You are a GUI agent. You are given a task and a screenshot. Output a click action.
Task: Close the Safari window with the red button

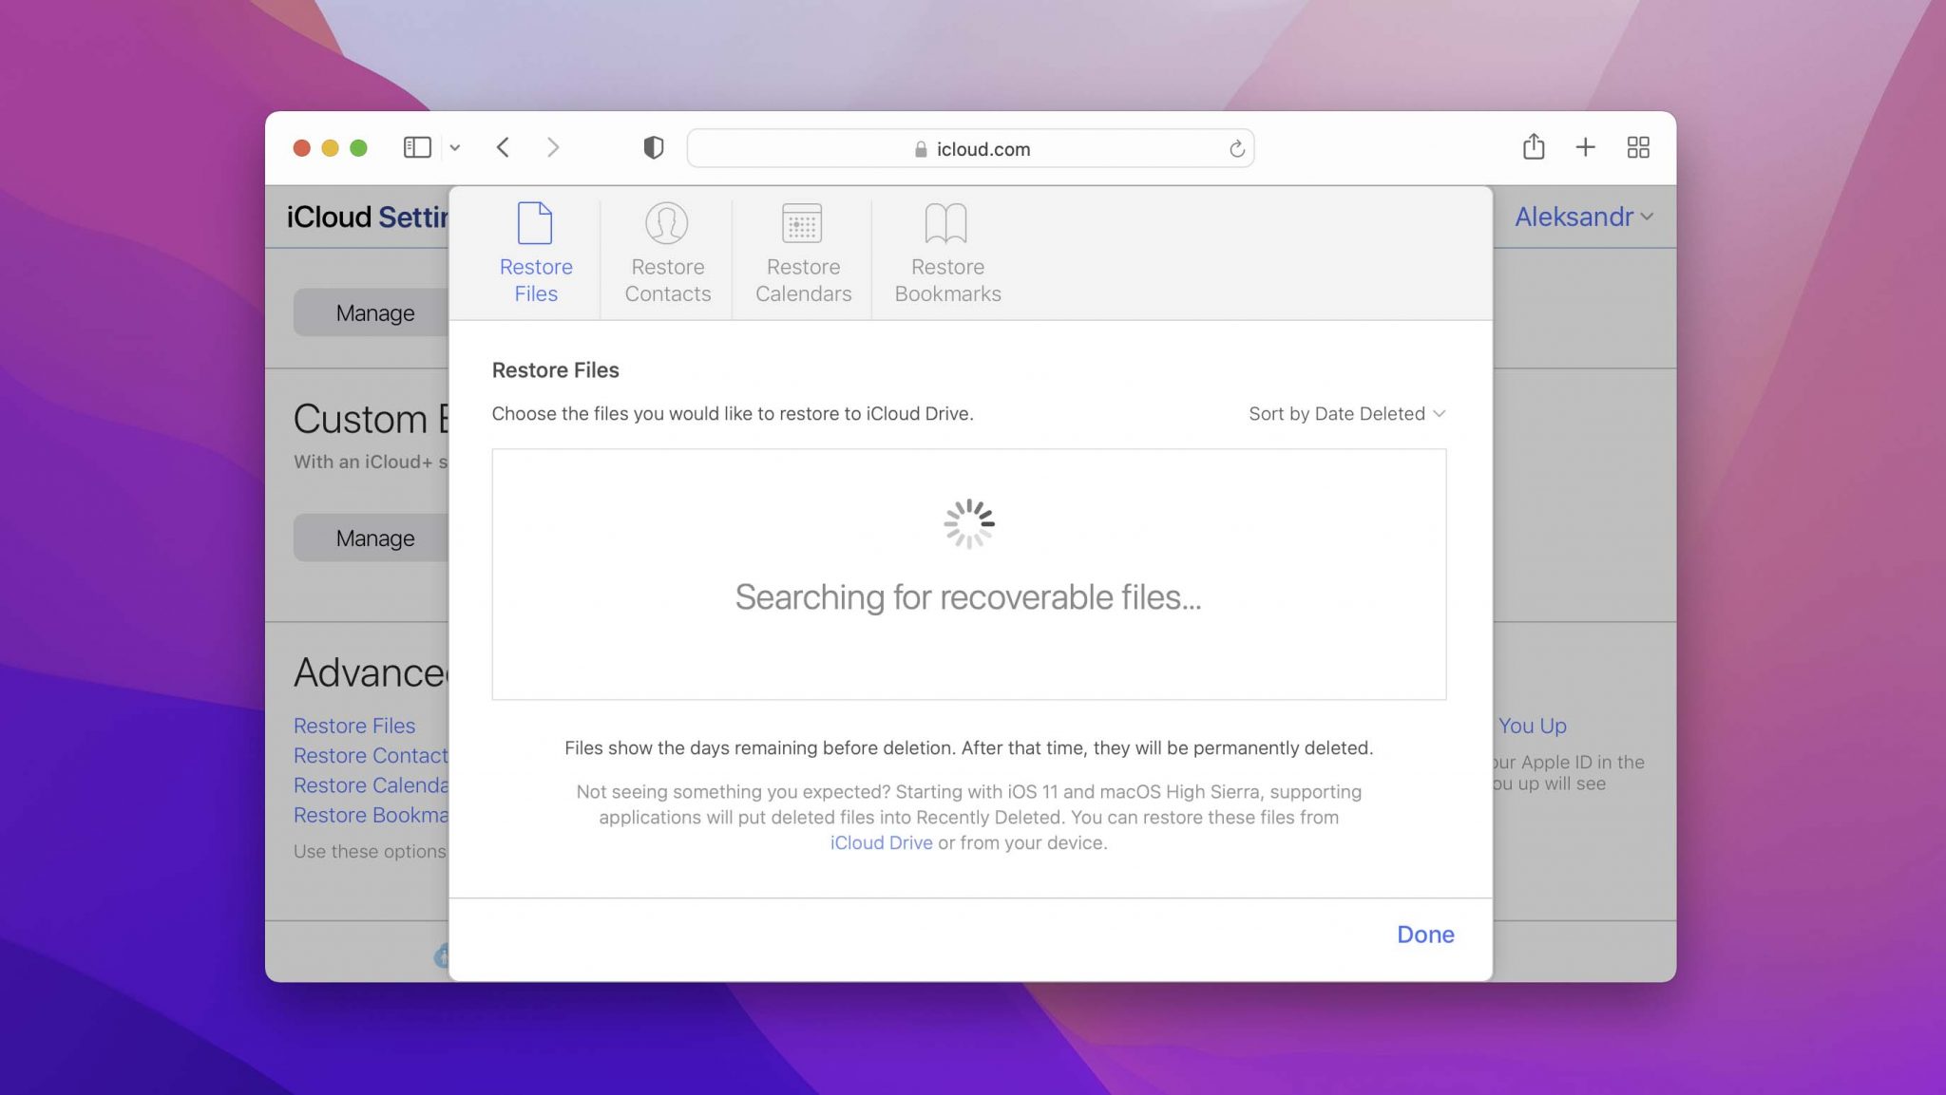(302, 148)
